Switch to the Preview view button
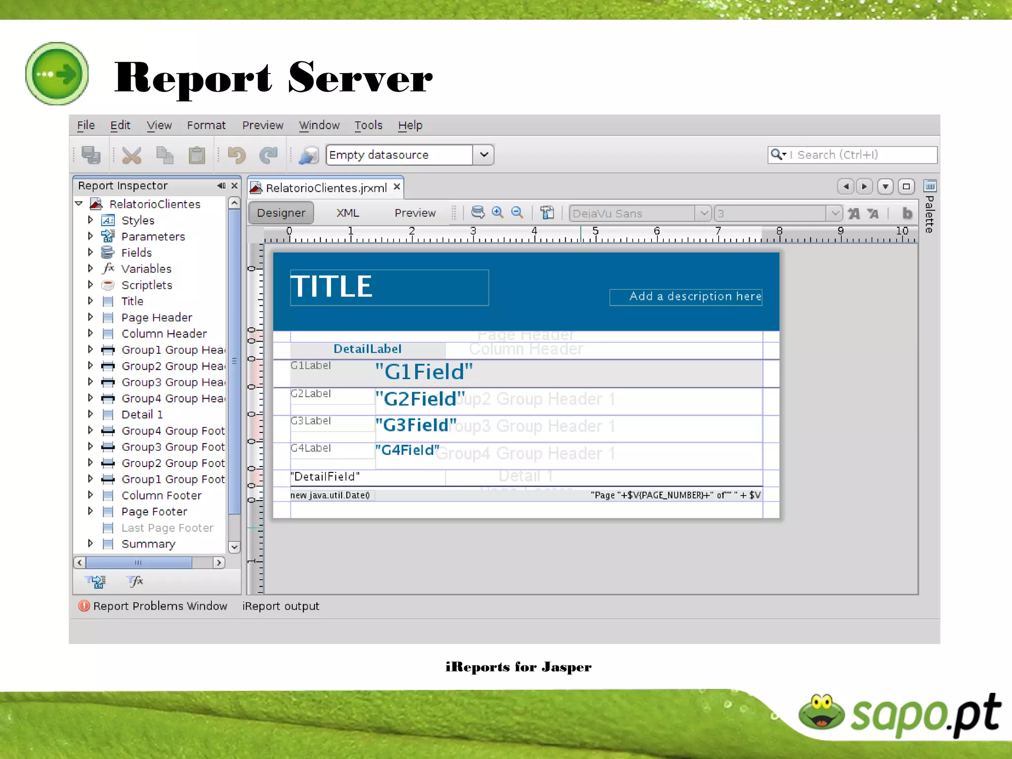The image size is (1012, 759). point(415,213)
